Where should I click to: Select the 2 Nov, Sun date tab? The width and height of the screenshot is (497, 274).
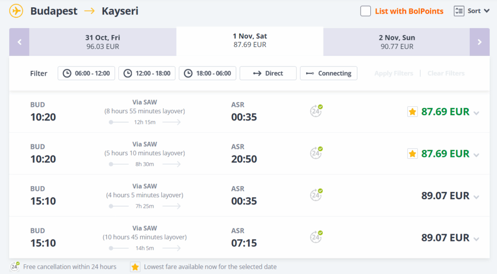[397, 42]
